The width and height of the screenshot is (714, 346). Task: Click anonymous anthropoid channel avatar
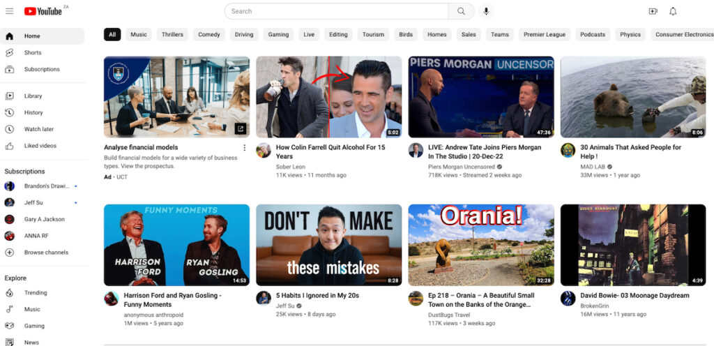point(111,298)
